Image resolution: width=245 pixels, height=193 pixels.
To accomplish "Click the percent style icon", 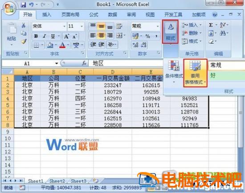I will [147, 36].
